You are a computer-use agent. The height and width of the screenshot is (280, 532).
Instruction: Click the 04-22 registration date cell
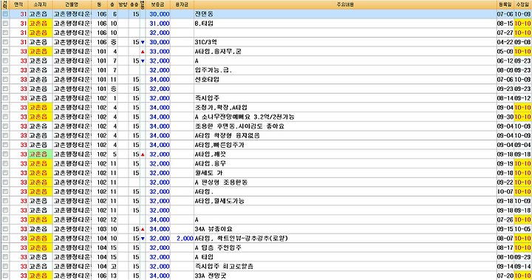point(505,42)
